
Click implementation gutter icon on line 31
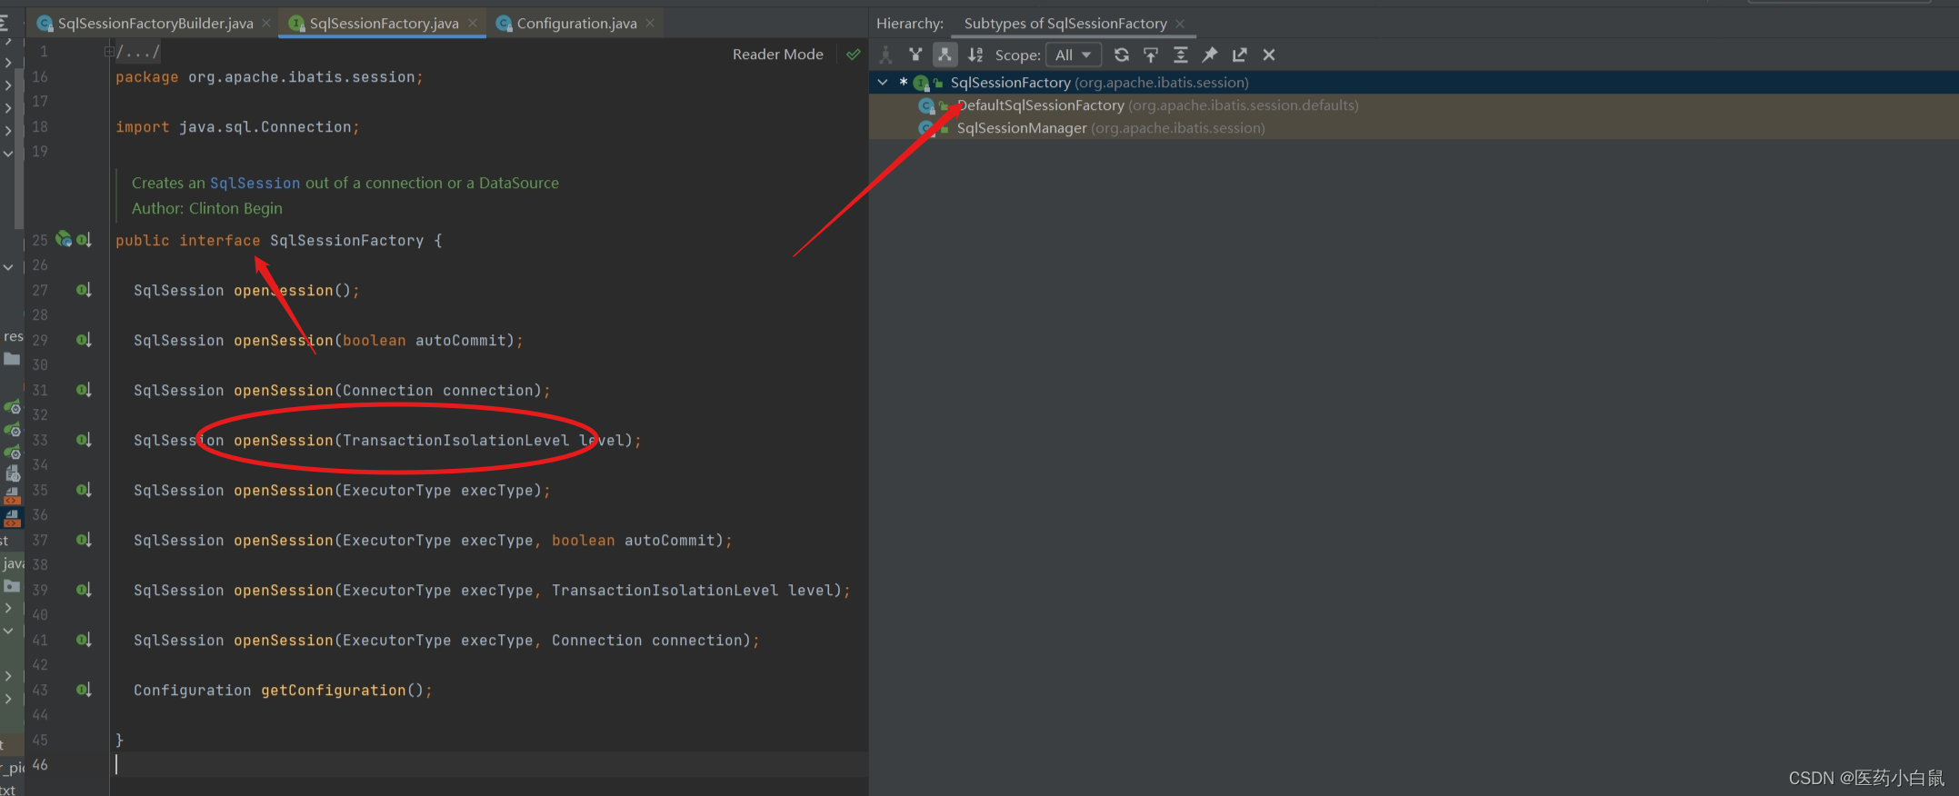tap(84, 390)
